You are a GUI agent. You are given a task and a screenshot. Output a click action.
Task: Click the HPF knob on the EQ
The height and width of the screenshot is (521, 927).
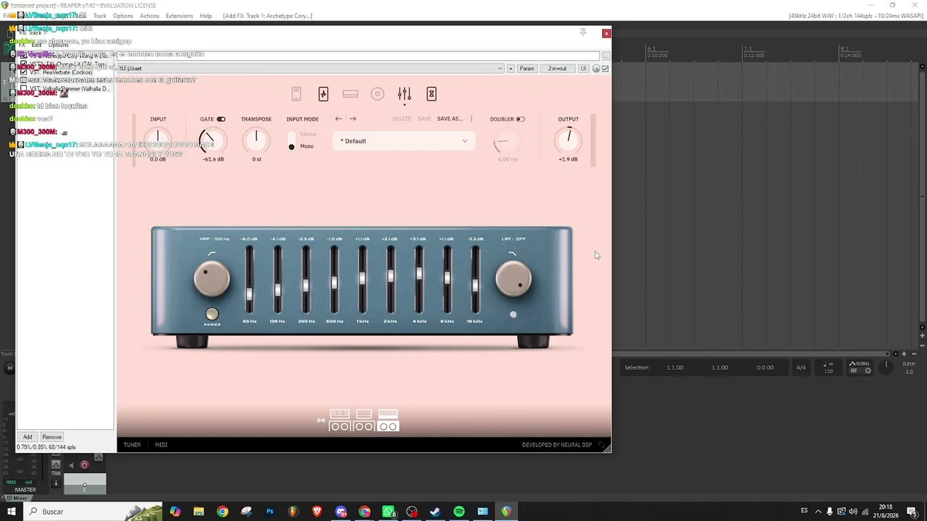click(x=211, y=279)
